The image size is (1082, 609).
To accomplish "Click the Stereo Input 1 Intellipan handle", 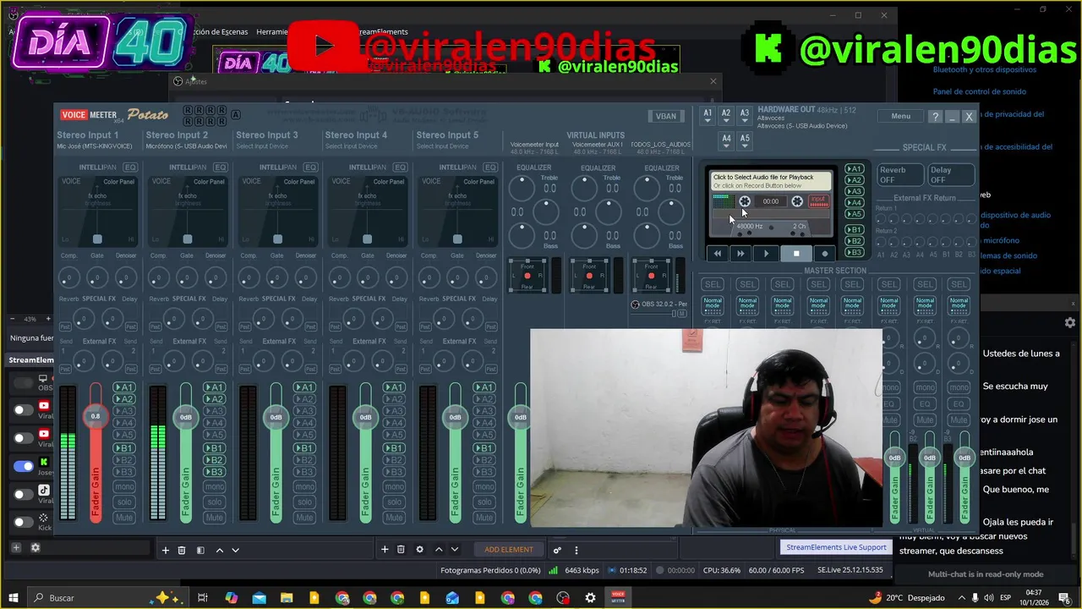I will [97, 239].
